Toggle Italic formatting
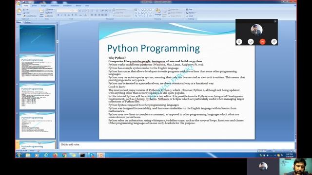The height and width of the screenshot is (175, 312). (x=62, y=15)
